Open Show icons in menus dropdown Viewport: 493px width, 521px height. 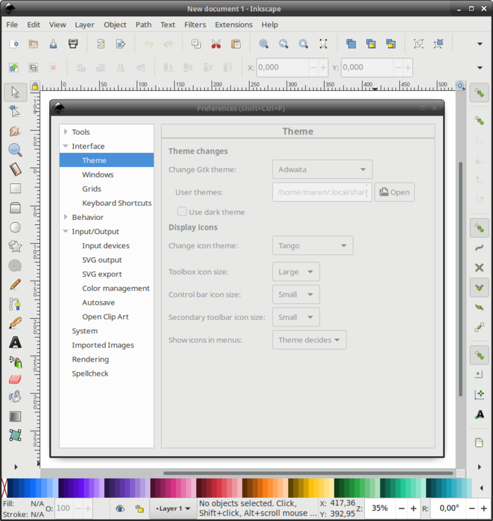pos(309,340)
